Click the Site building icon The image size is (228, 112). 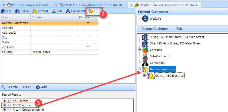(x=3, y=11)
